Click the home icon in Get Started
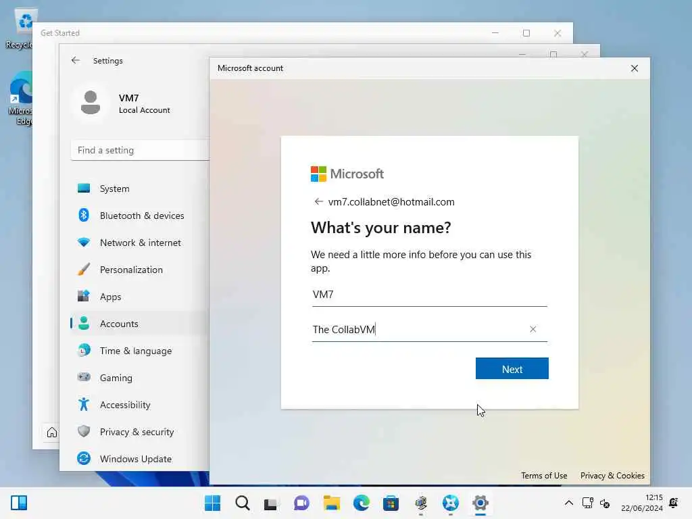 click(51, 432)
